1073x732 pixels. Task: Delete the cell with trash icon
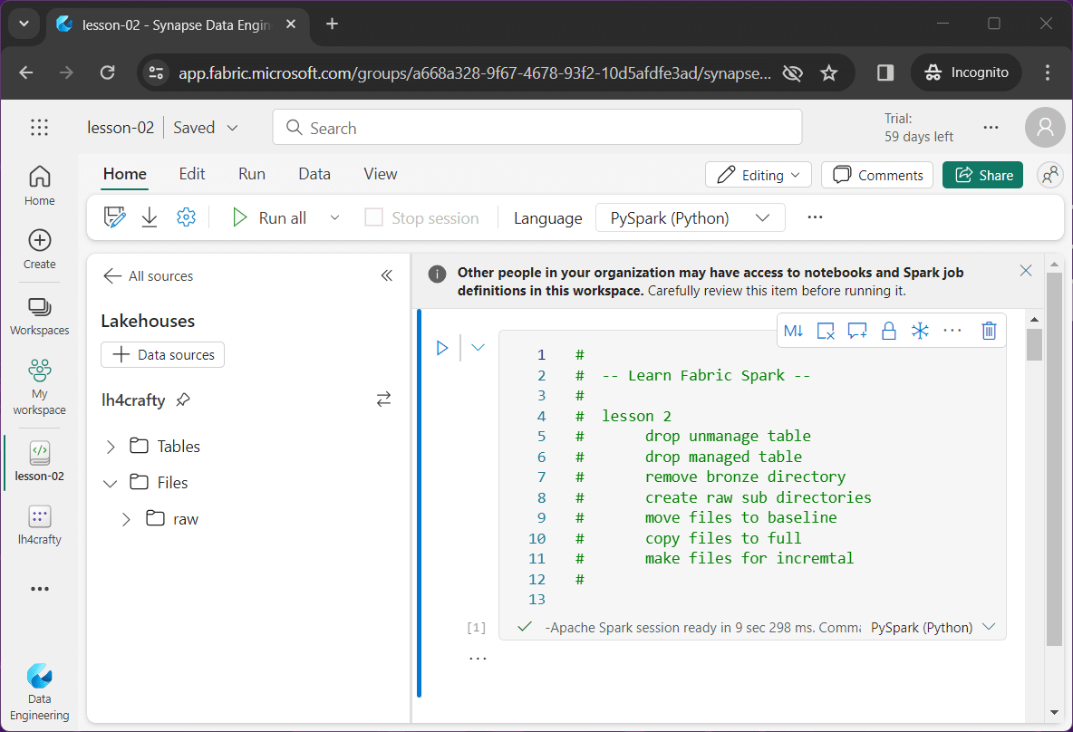[989, 331]
